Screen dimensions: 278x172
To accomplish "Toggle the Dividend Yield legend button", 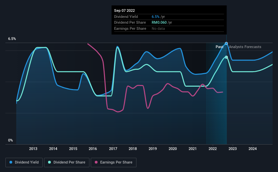I will pyautogui.click(x=24, y=163).
